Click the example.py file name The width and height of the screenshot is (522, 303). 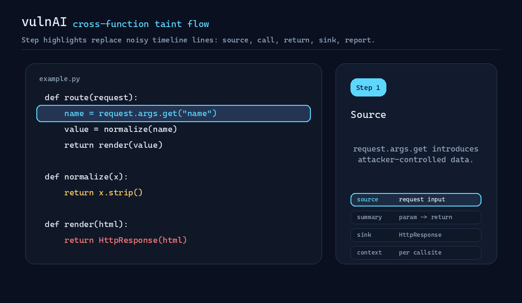pos(60,79)
